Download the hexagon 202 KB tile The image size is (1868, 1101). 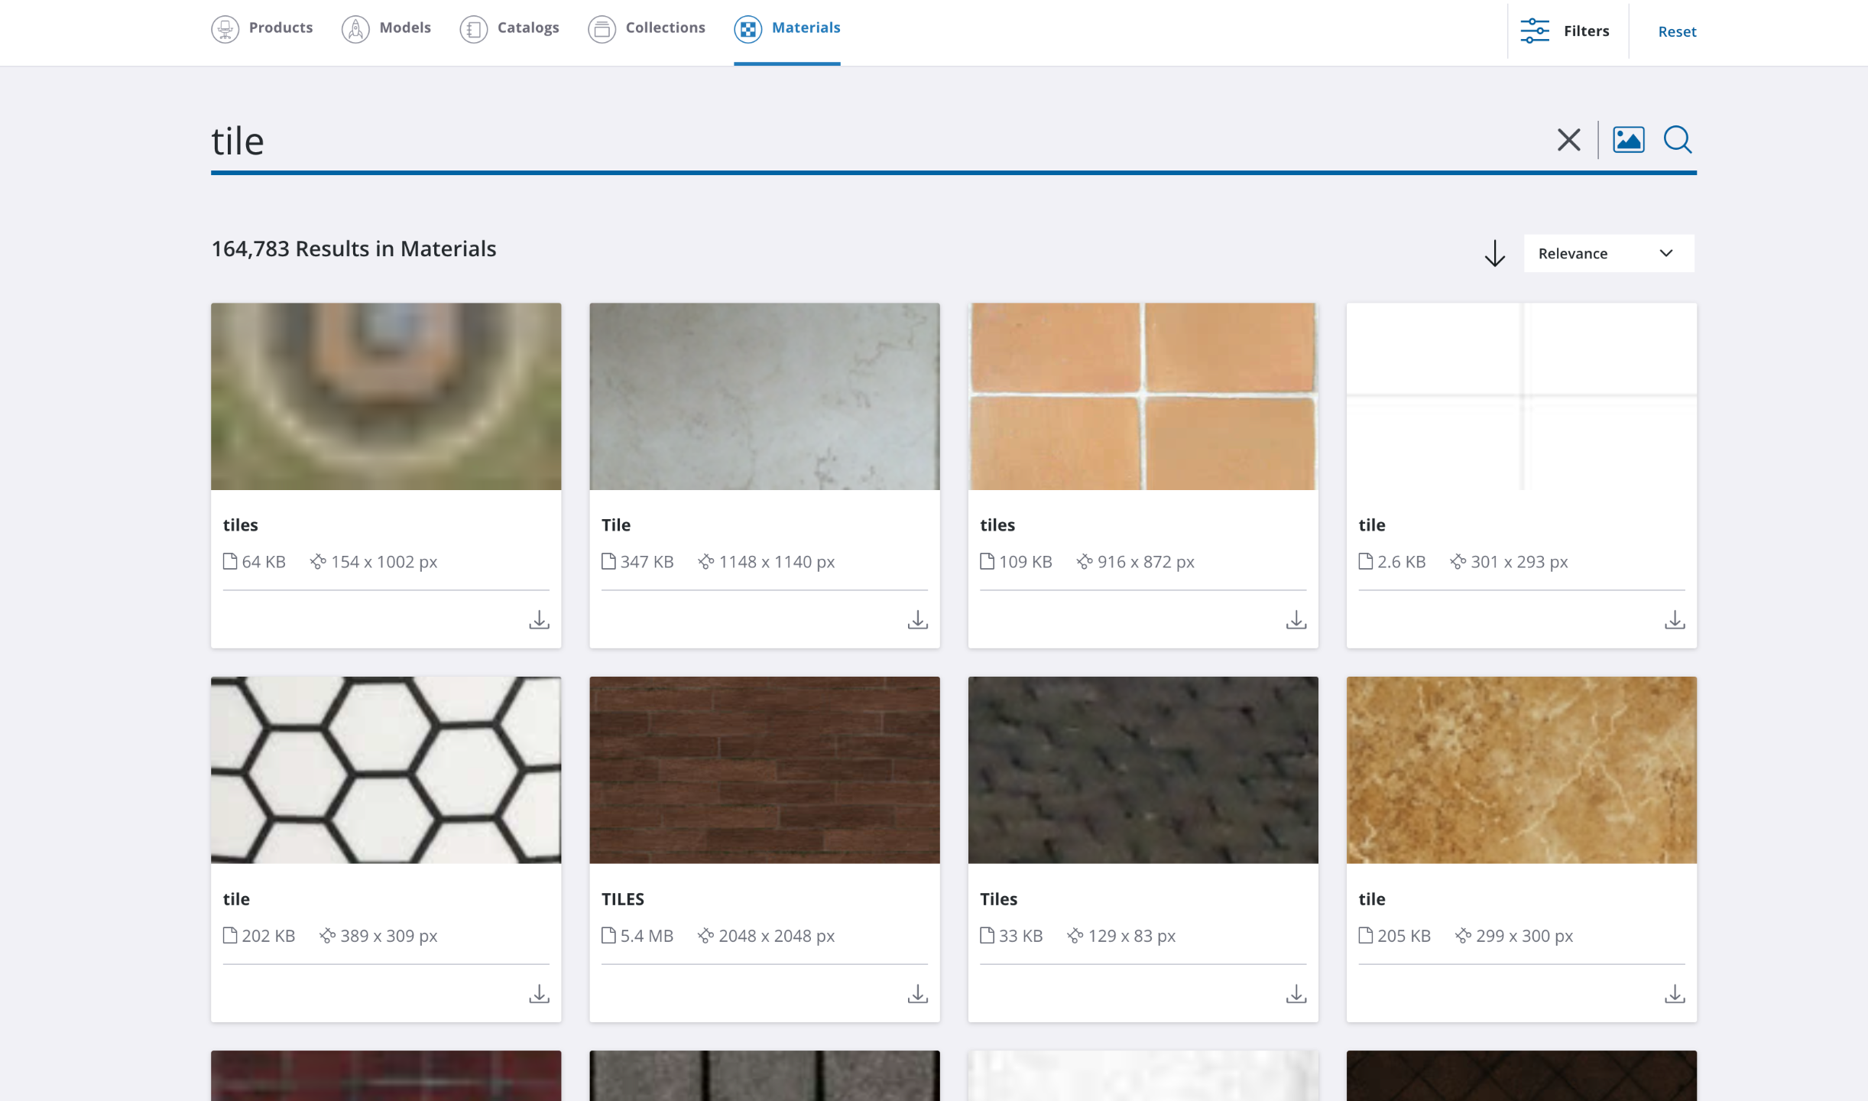539,993
